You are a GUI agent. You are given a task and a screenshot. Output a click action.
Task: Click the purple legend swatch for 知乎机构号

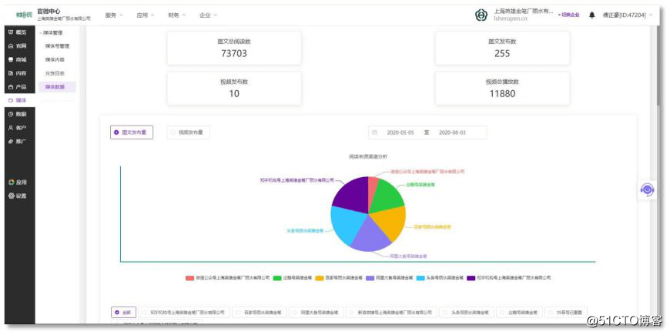(x=471, y=278)
